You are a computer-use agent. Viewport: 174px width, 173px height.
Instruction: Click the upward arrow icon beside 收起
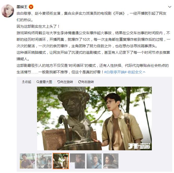click(23, 82)
